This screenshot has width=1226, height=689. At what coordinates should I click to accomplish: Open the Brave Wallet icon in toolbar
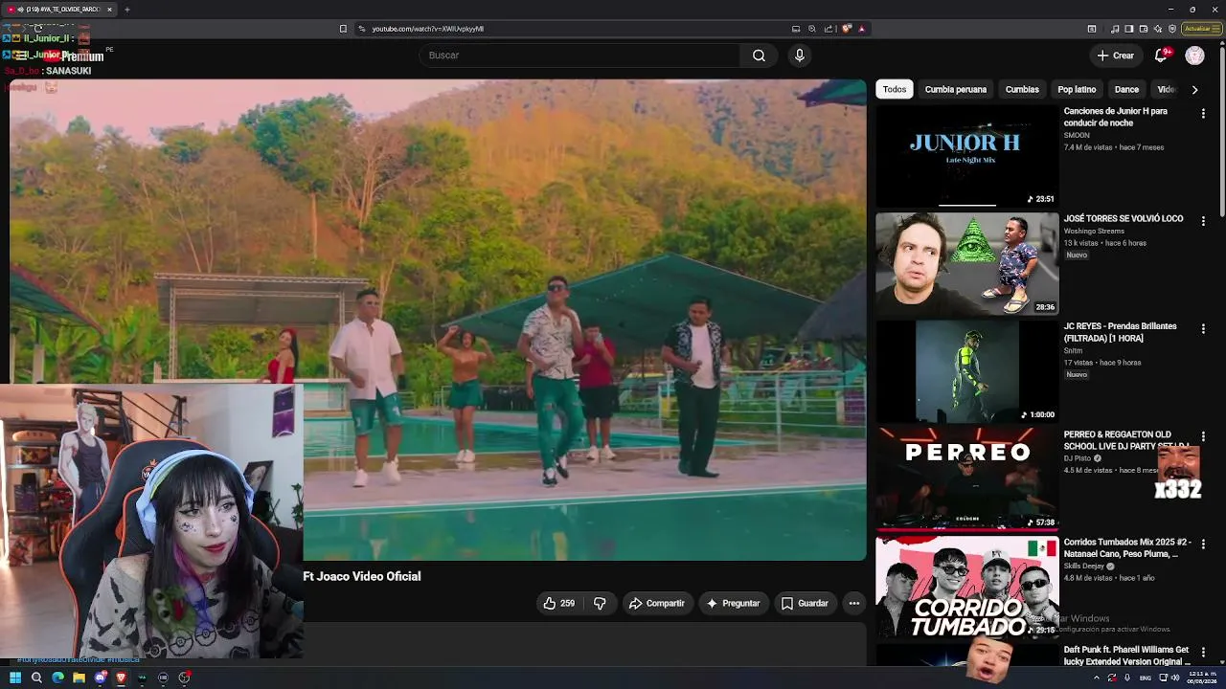click(1144, 29)
